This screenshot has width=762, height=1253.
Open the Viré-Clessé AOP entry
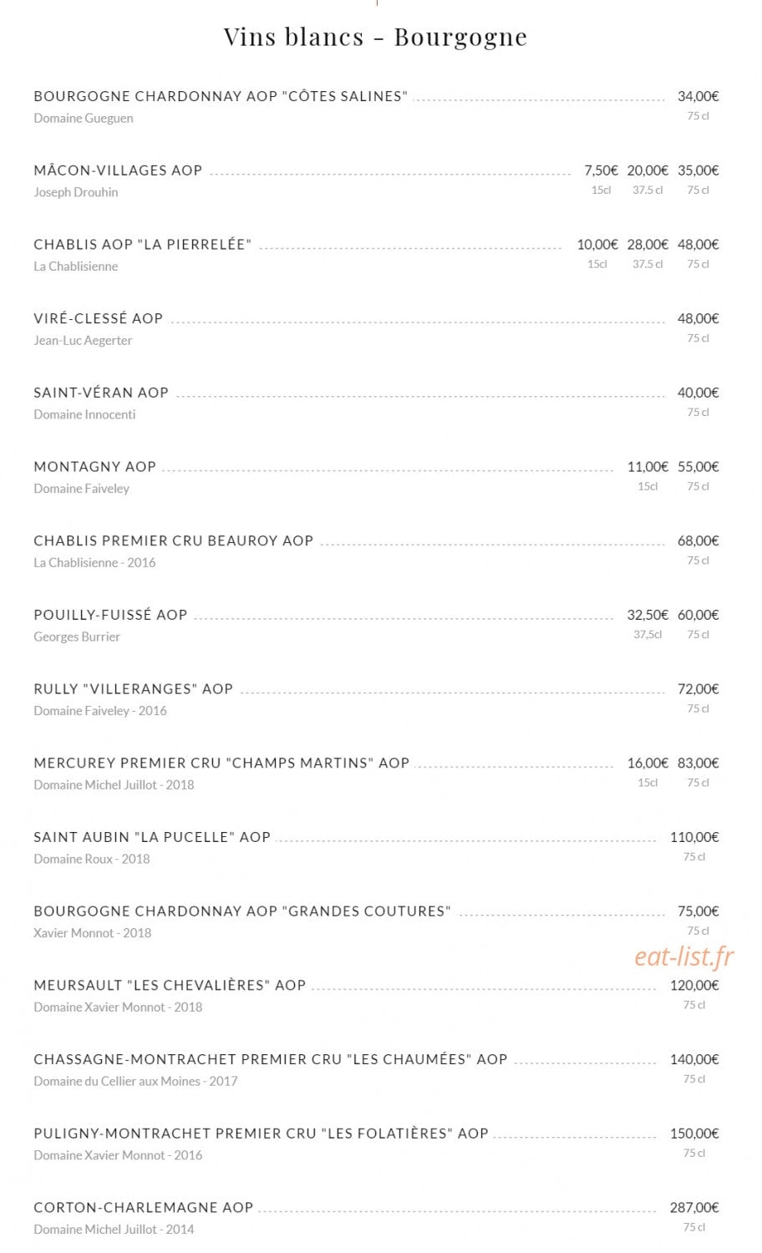(99, 318)
